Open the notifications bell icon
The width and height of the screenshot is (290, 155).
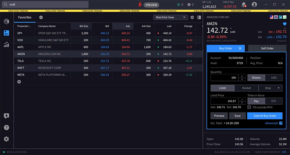click(x=244, y=4)
